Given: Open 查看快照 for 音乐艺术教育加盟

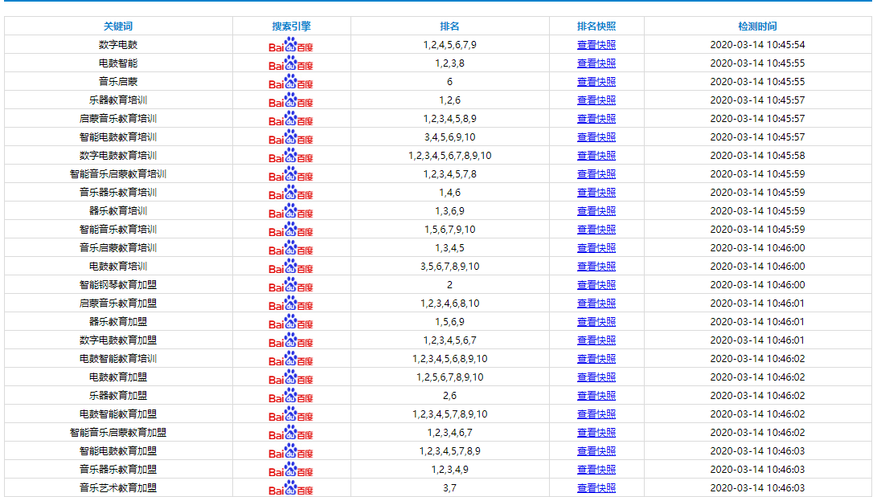Looking at the screenshot, I should (596, 487).
